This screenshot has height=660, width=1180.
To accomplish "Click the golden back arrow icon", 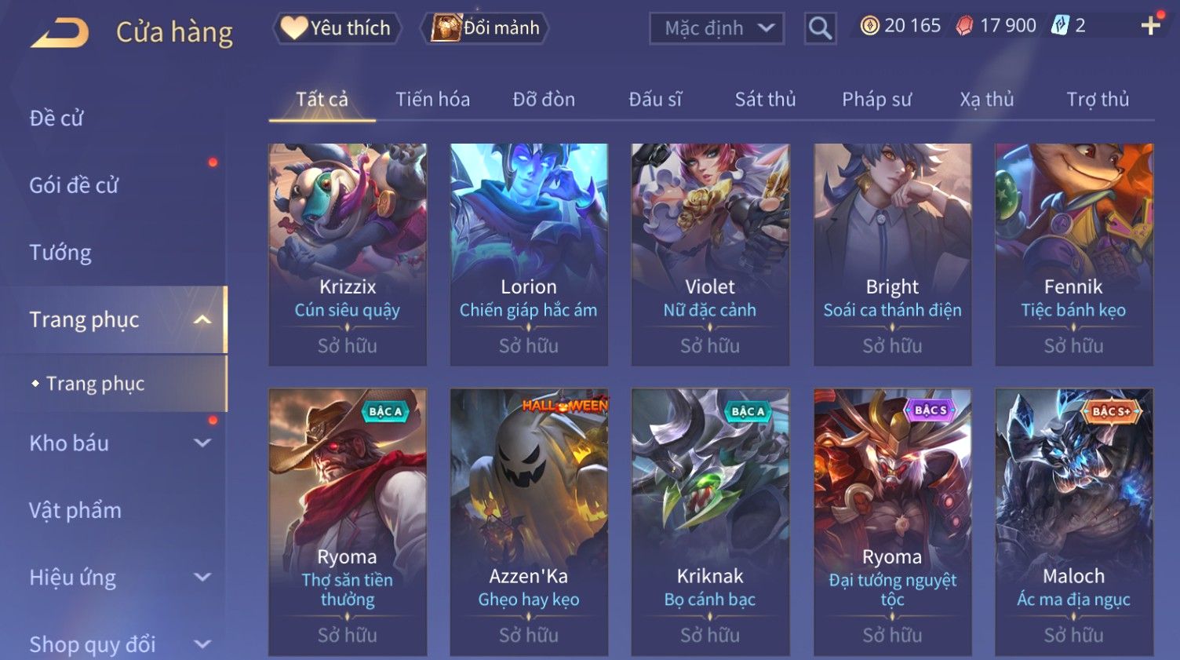I will click(60, 32).
